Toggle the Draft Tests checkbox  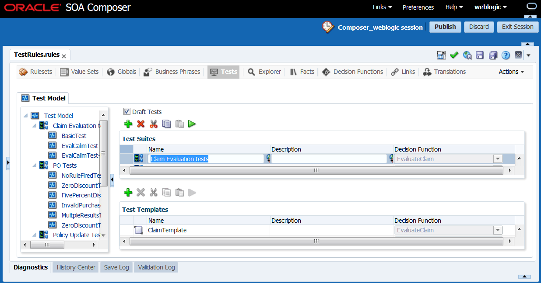click(127, 111)
